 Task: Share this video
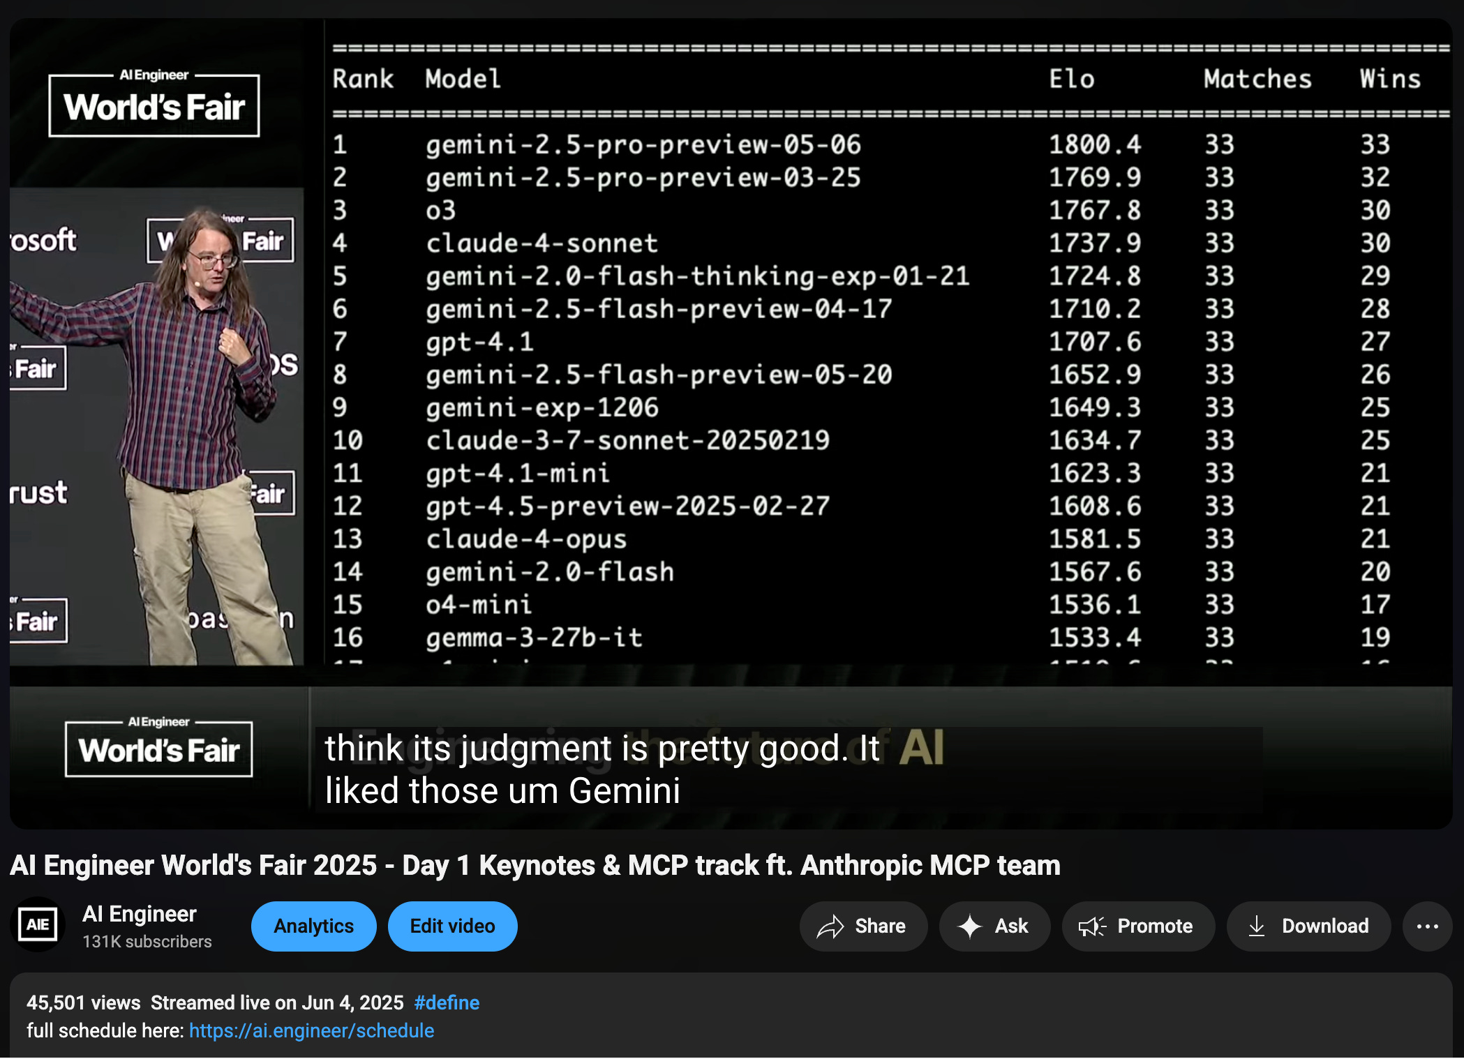pos(863,926)
